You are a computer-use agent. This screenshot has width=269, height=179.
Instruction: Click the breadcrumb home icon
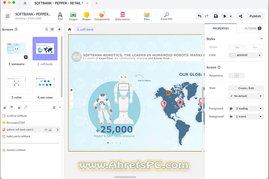69,29
